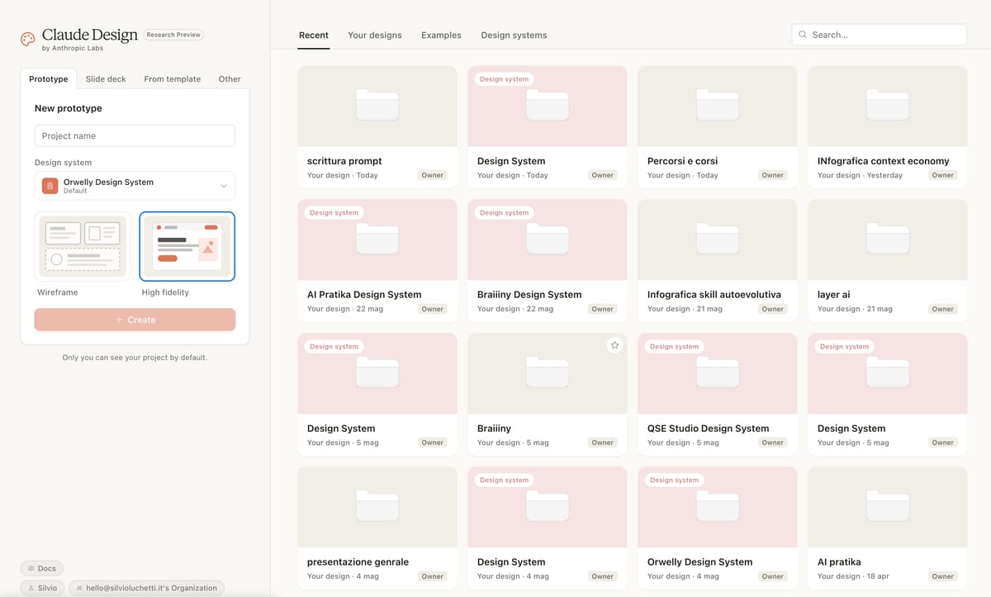The height and width of the screenshot is (597, 991).
Task: Expand the Design system dropdown
Action: (x=135, y=186)
